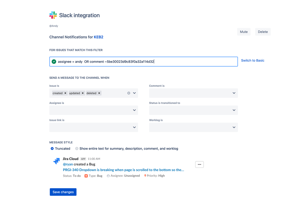
Task: Remove the 'updated' tag
Action: [x=83, y=93]
